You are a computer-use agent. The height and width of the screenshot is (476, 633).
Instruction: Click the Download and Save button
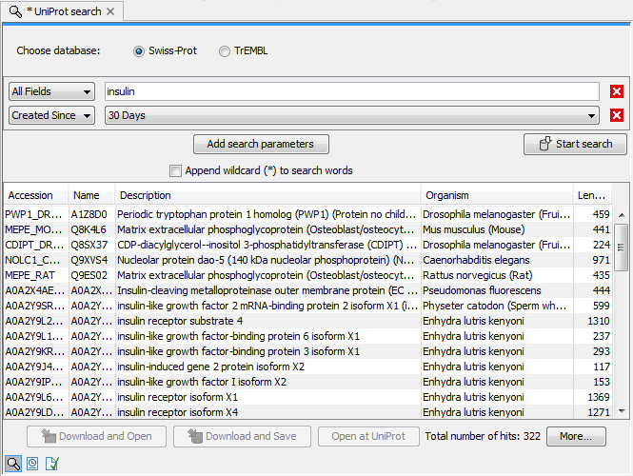tap(242, 436)
